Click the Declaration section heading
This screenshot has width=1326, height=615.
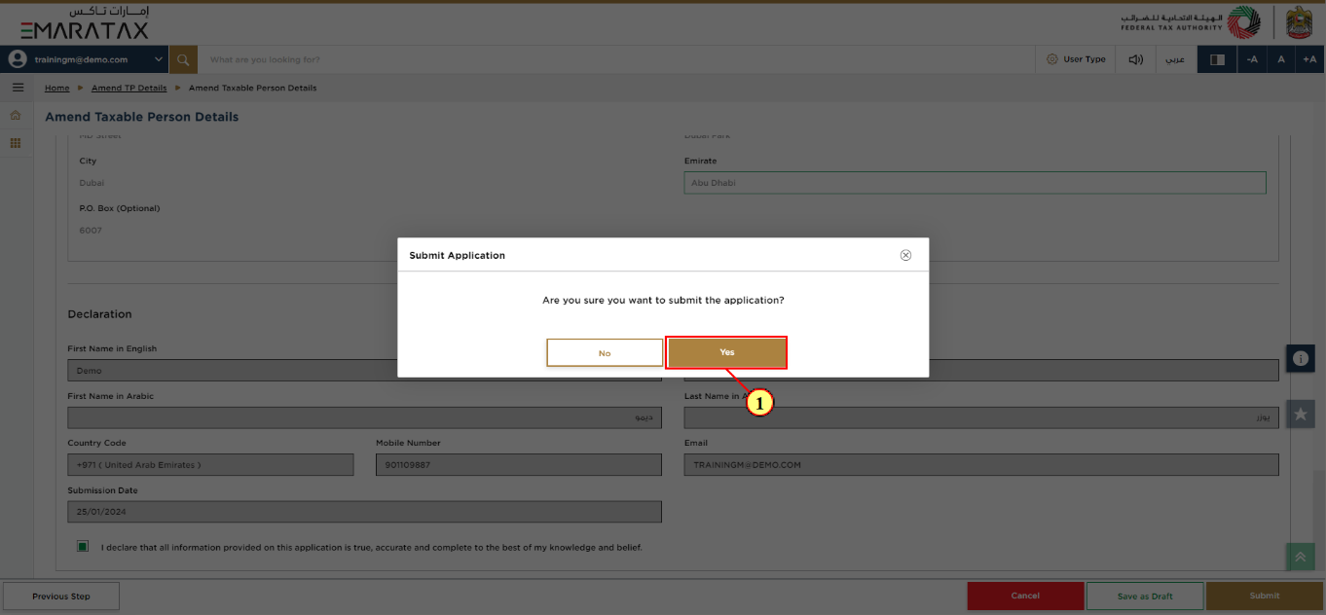click(99, 314)
